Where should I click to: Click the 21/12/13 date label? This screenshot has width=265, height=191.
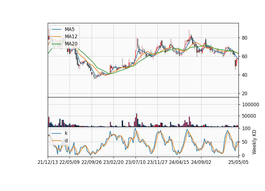(48, 162)
